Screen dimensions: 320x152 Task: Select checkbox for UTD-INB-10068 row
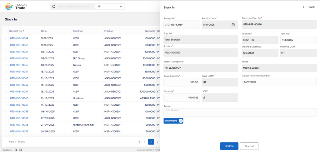[x=5, y=45]
